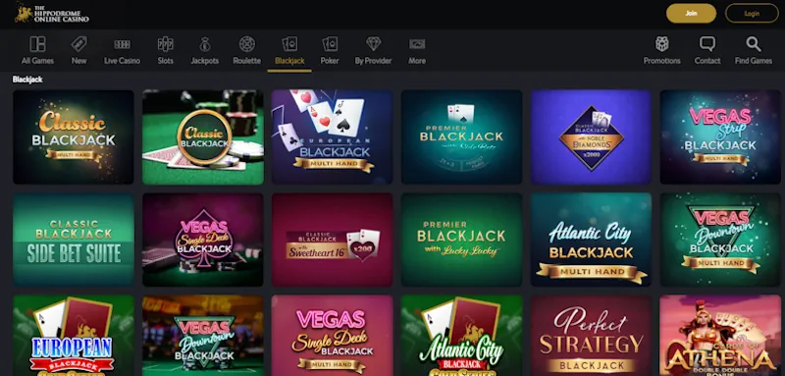
Task: Open Classic Blackjack with Noble Diamonds
Action: (x=591, y=136)
